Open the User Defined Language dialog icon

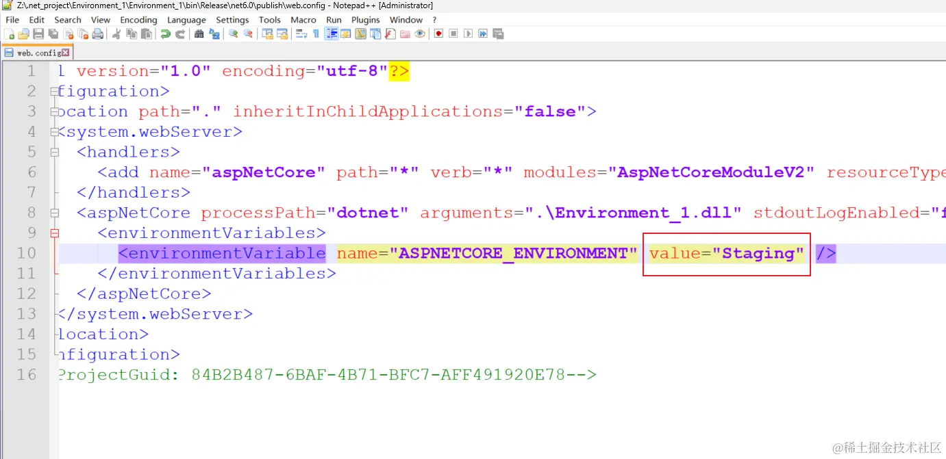click(x=346, y=34)
